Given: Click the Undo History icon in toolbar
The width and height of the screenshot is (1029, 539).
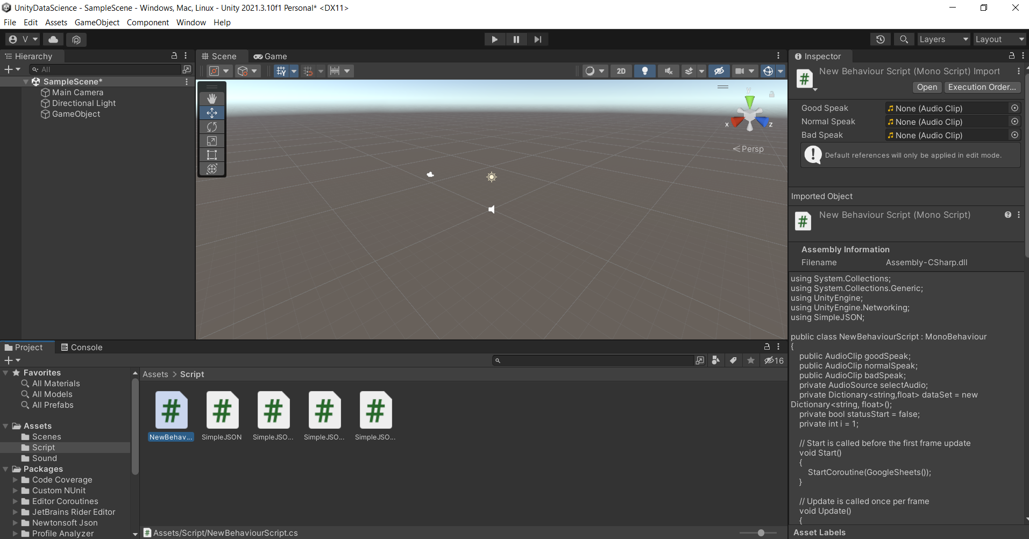Looking at the screenshot, I should point(881,39).
